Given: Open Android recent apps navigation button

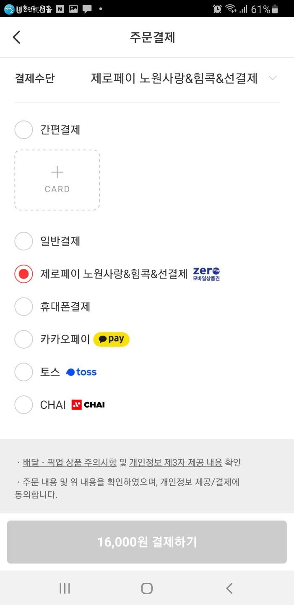Looking at the screenshot, I should [x=65, y=588].
